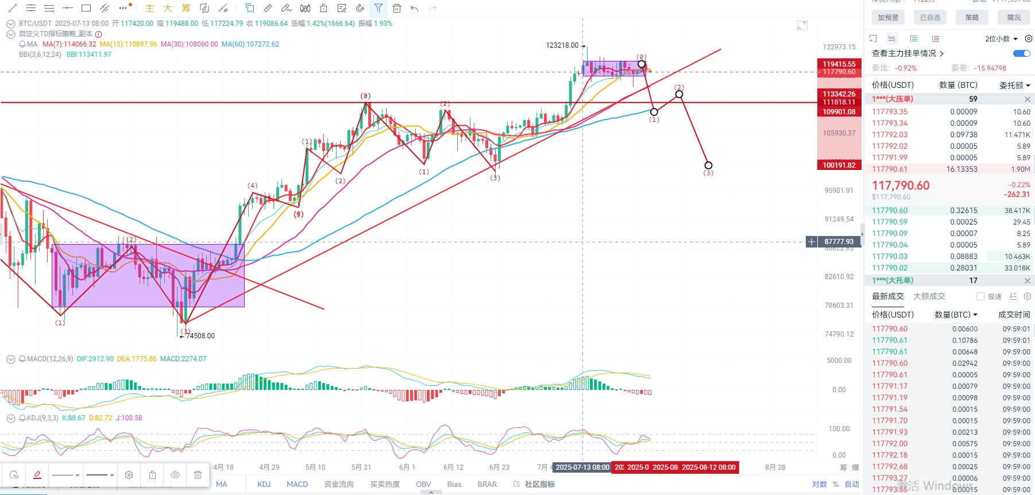
Task: Click the 加预警 button
Action: 888,17
